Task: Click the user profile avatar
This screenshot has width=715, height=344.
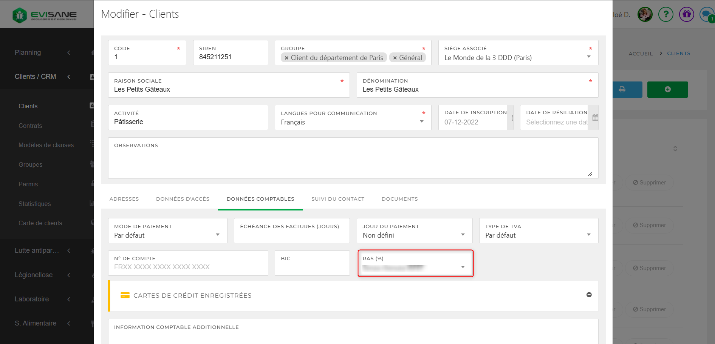Action: click(x=645, y=15)
